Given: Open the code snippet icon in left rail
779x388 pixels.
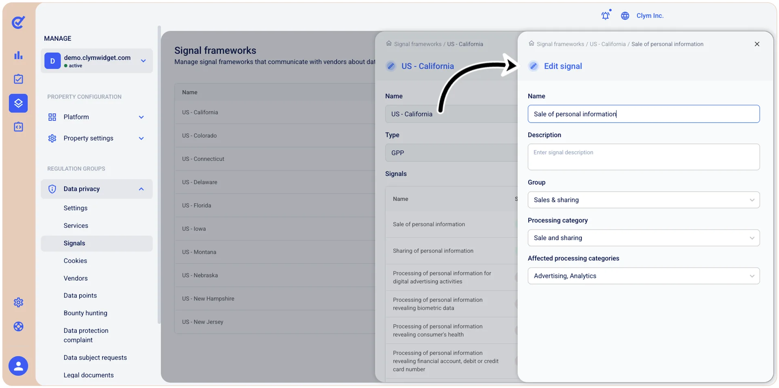Looking at the screenshot, I should point(18,127).
